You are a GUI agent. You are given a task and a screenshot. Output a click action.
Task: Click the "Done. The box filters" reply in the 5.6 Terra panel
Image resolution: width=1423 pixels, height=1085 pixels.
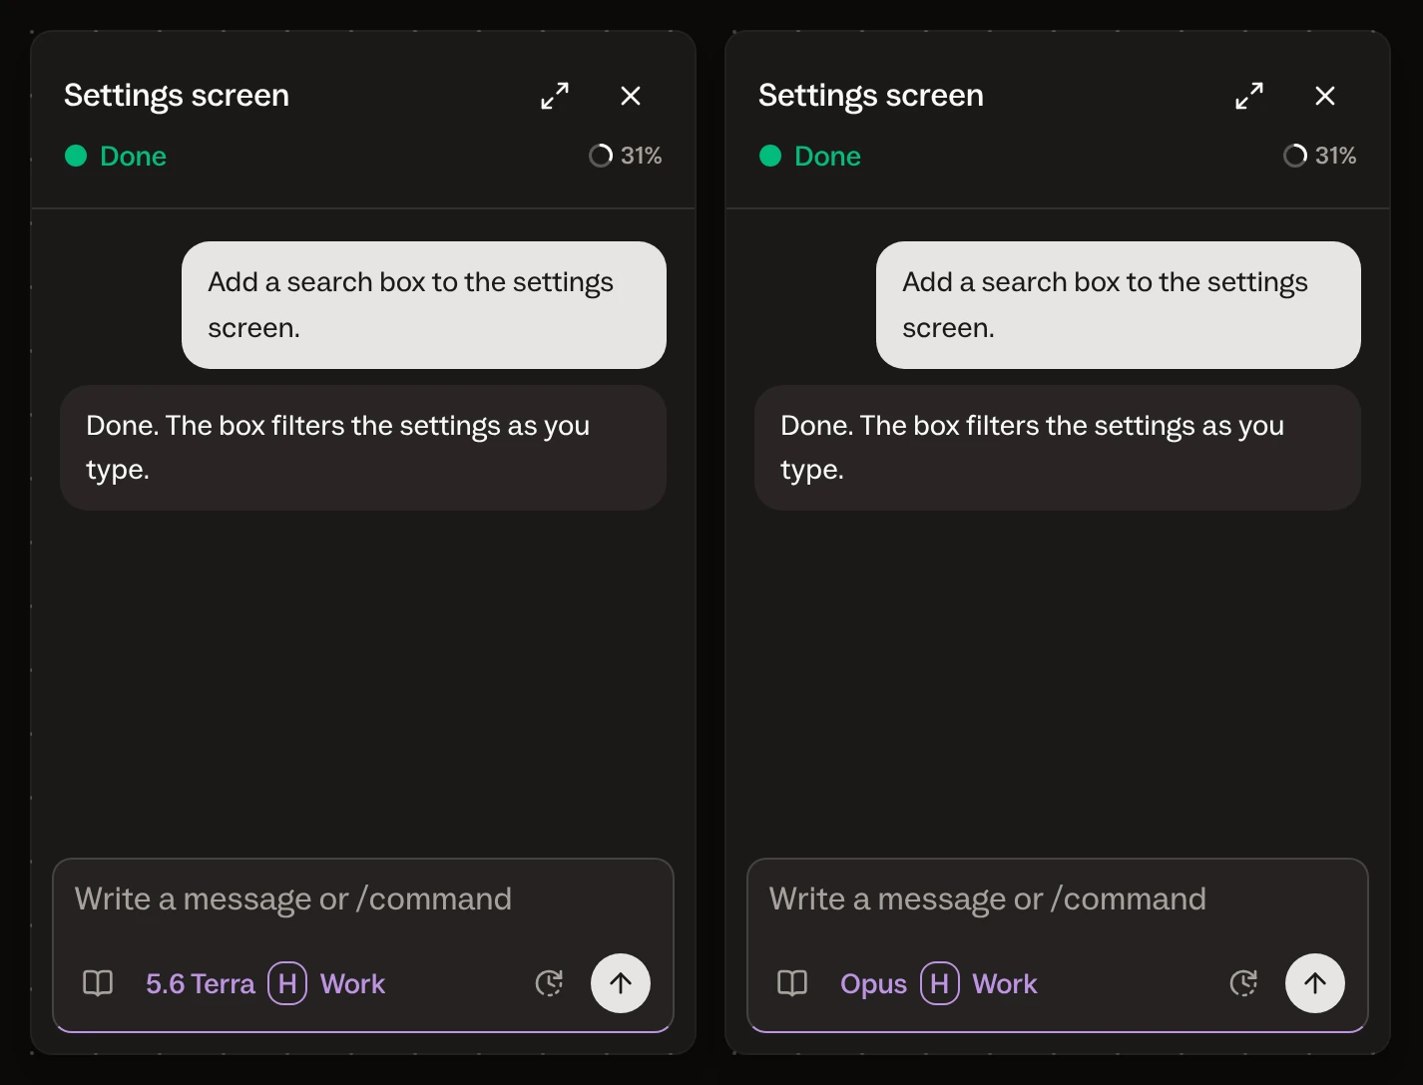pos(363,448)
